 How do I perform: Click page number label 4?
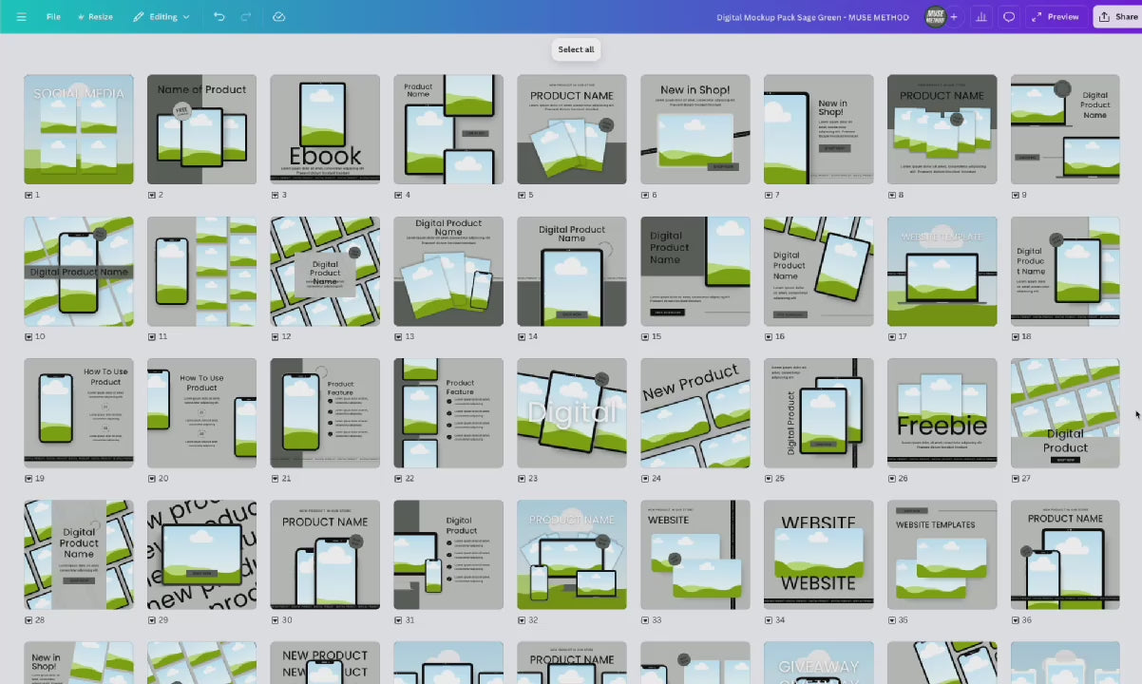click(x=408, y=195)
